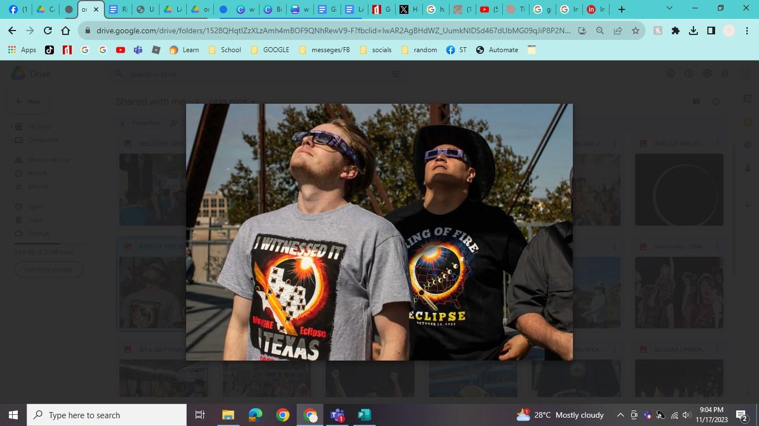Launch Microsoft Edge from the taskbar
This screenshot has width=759, height=426.
point(255,415)
